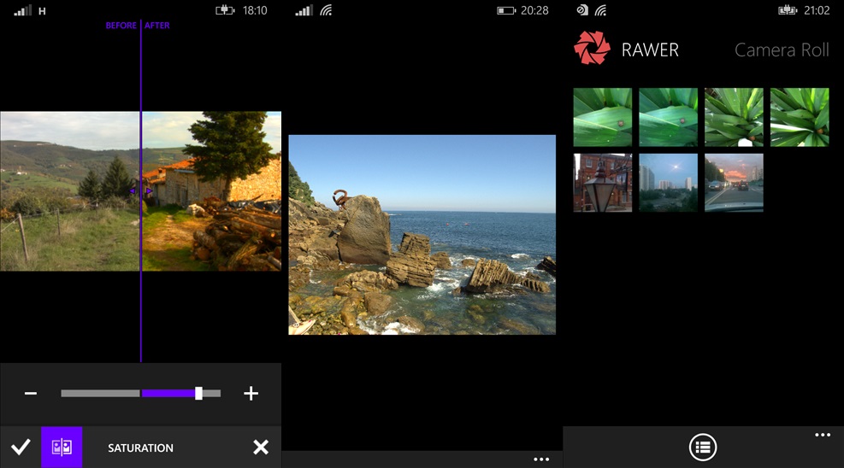Click the before/after divider drag handle

point(141,191)
